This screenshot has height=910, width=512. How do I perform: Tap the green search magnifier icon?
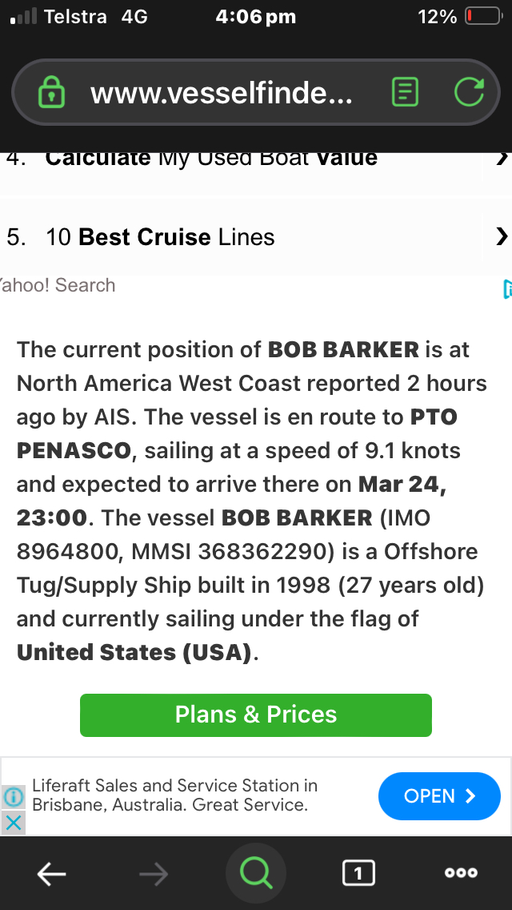coord(255,874)
